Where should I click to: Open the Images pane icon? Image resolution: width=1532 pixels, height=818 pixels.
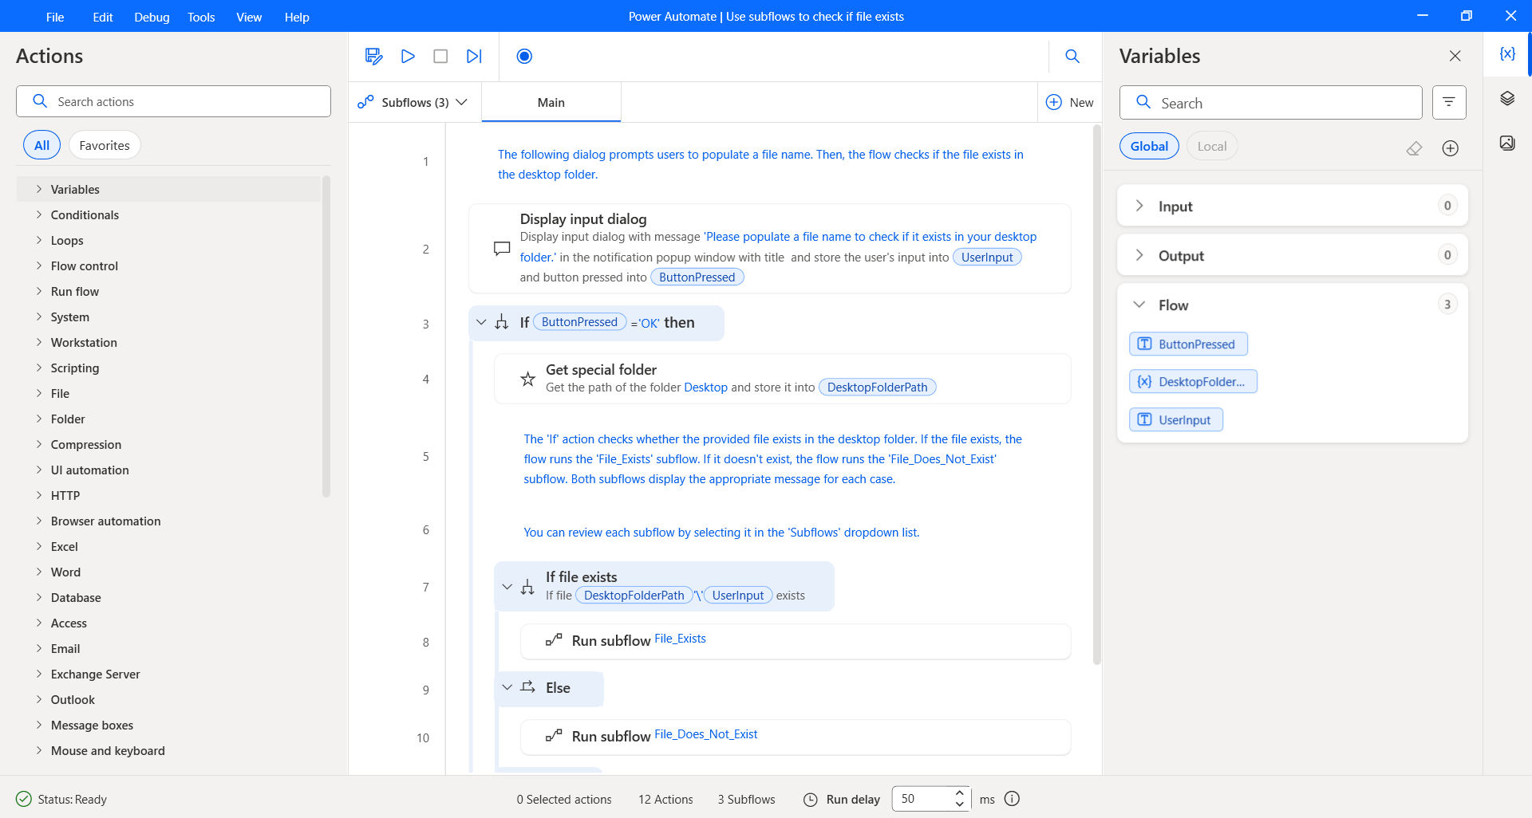tap(1507, 143)
